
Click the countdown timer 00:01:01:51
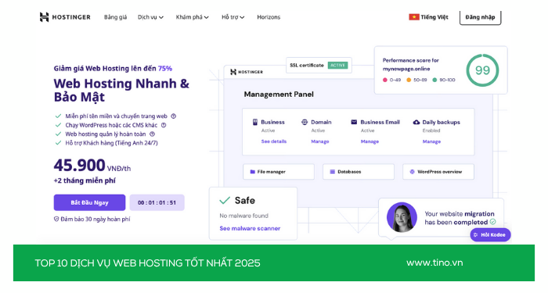(157, 202)
